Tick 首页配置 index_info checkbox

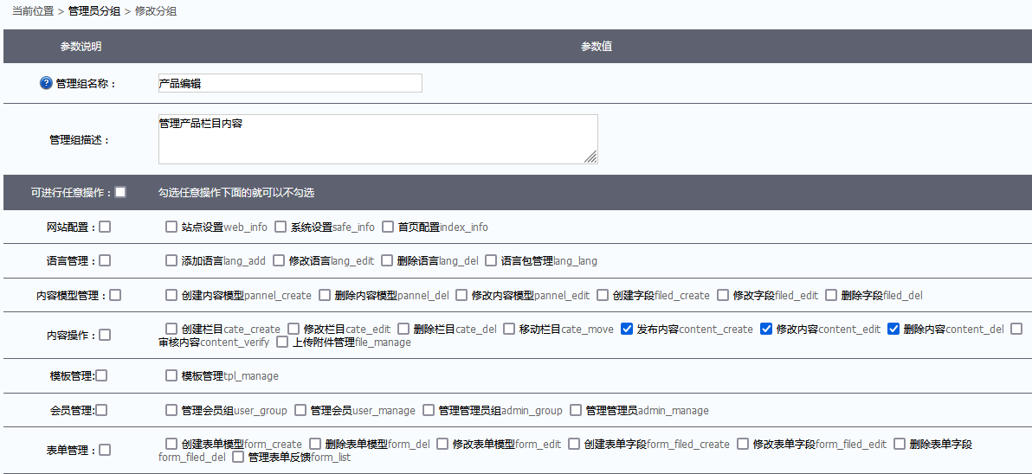388,227
